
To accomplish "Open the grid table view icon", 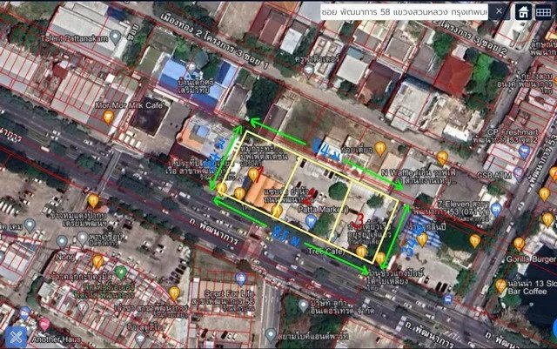I will pyautogui.click(x=543, y=12).
